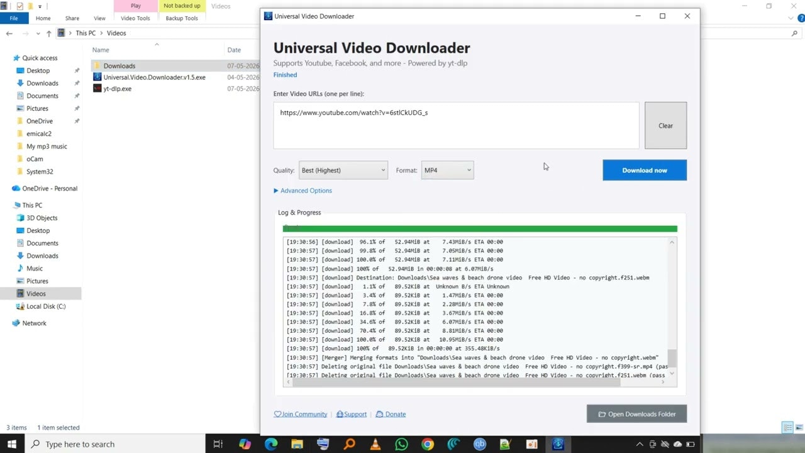Switch to View ribbon tab in Explorer
Image resolution: width=805 pixels, height=453 pixels.
click(99, 18)
